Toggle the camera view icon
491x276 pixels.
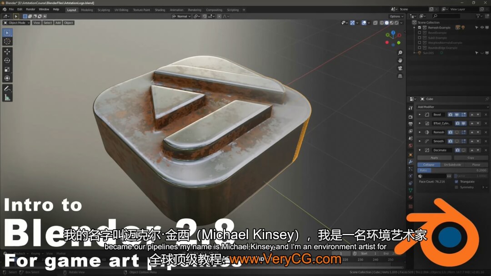point(400,68)
